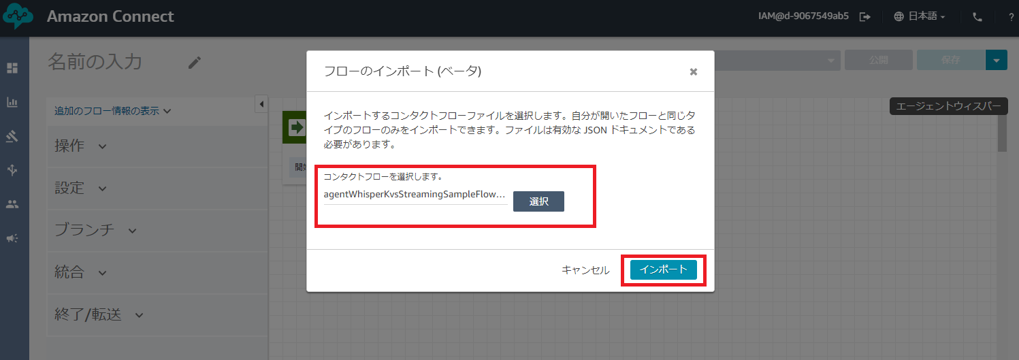This screenshot has height=360, width=1019.
Task: Click the 公開 publish button
Action: click(879, 60)
